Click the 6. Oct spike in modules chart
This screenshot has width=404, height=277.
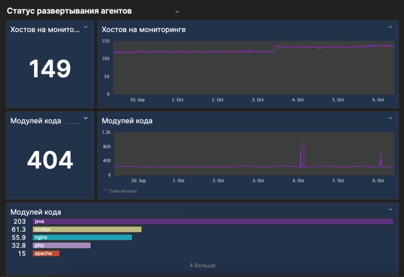(x=381, y=157)
